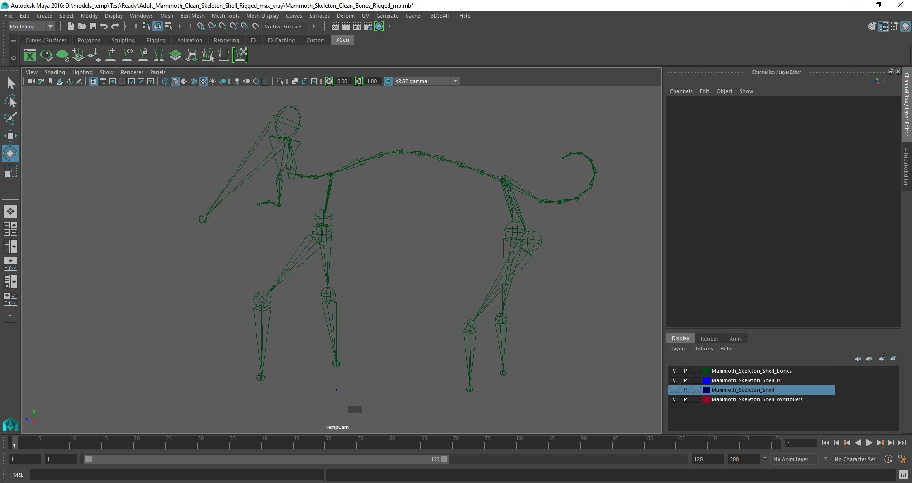Viewport: 912px width, 483px height.
Task: Toggle playback P for Mammoth_Skeleton_Shell_bones layer
Action: (x=685, y=371)
